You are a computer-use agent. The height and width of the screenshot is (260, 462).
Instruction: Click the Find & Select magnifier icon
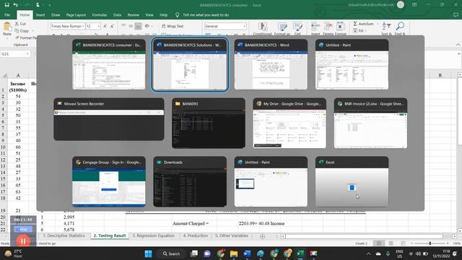[x=400, y=26]
